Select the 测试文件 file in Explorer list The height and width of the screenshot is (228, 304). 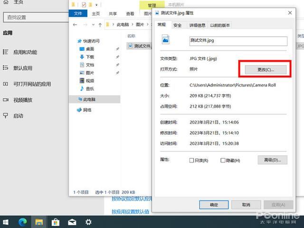click(x=140, y=46)
